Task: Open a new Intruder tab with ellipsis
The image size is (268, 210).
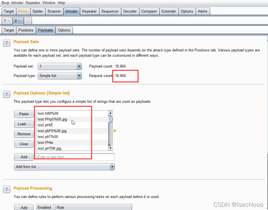Action: click(x=28, y=21)
